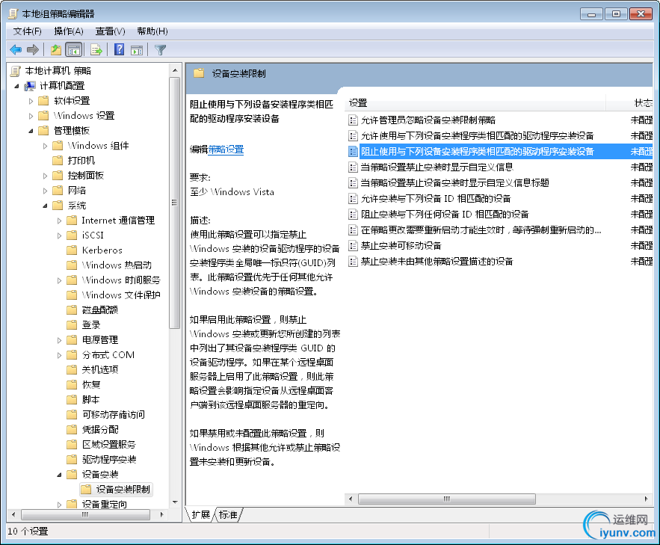Click the Show/Hide action pane icon
Viewport: 660px width, 545px height.
(138, 49)
